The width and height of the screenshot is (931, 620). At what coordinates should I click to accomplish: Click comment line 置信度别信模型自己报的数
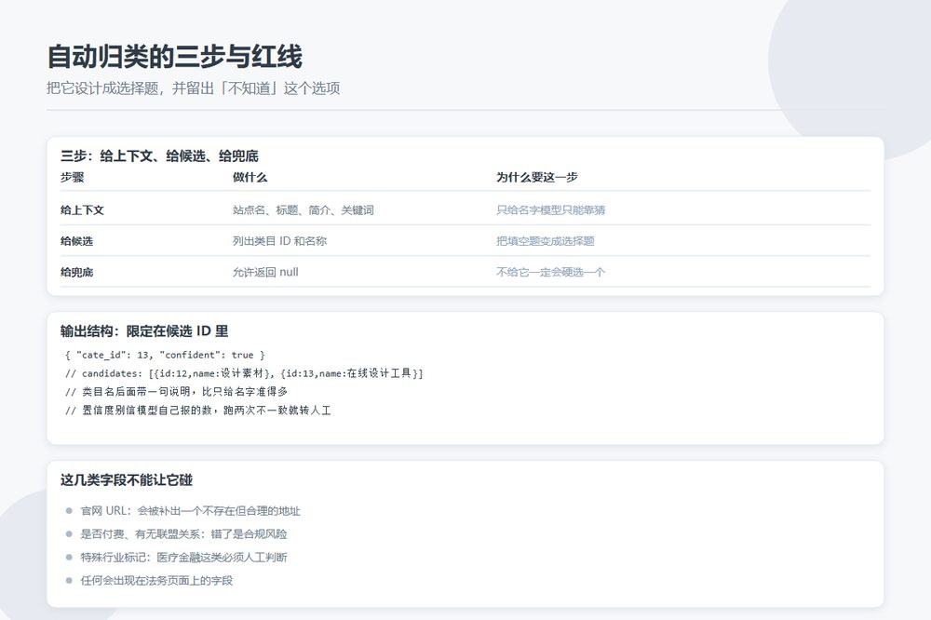click(x=197, y=410)
